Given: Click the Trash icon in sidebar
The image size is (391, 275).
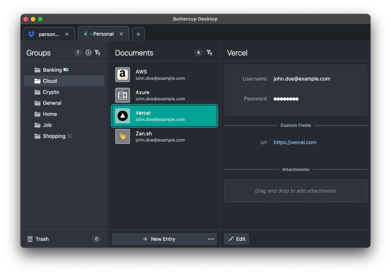Looking at the screenshot, I should 30,239.
